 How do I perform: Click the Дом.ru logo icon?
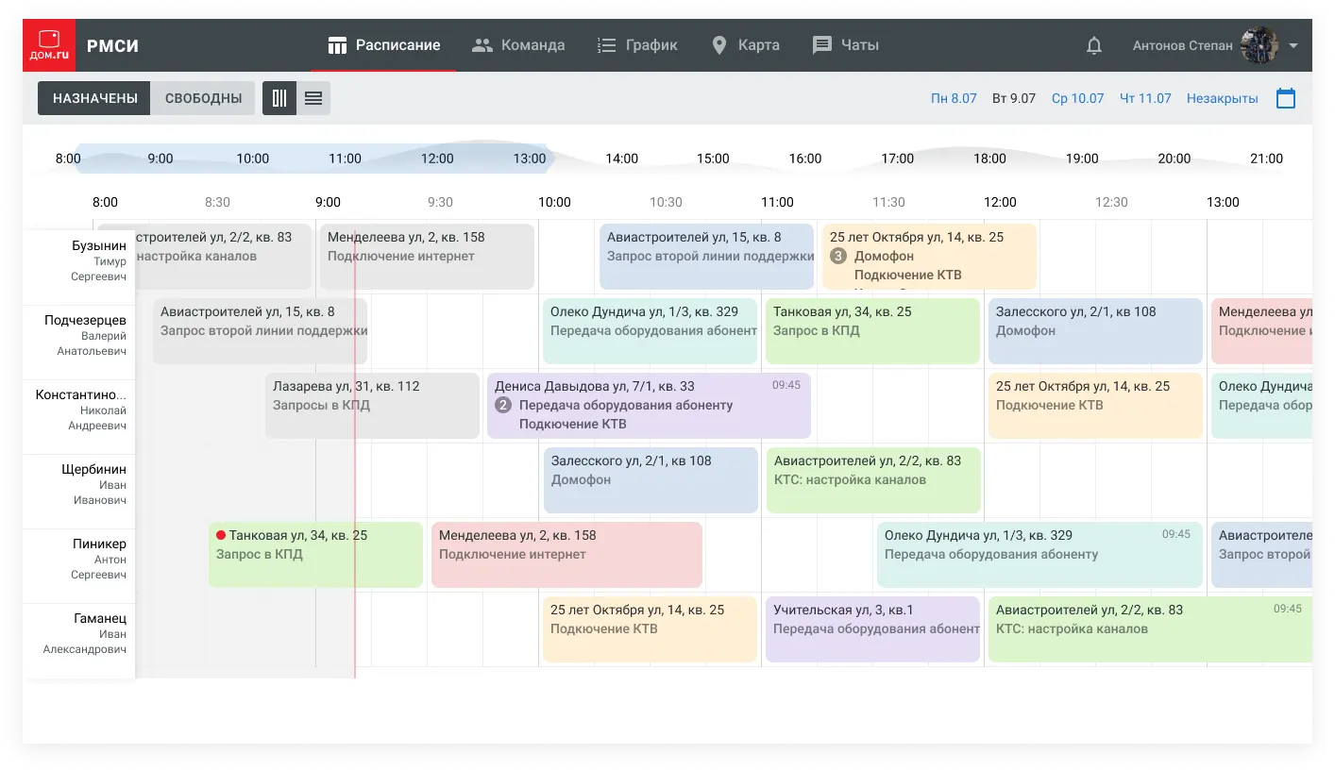(x=48, y=45)
